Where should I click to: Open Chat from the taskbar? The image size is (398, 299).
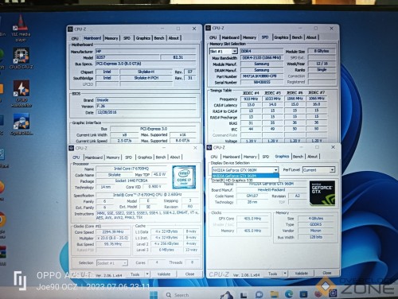pyautogui.click(x=259, y=295)
